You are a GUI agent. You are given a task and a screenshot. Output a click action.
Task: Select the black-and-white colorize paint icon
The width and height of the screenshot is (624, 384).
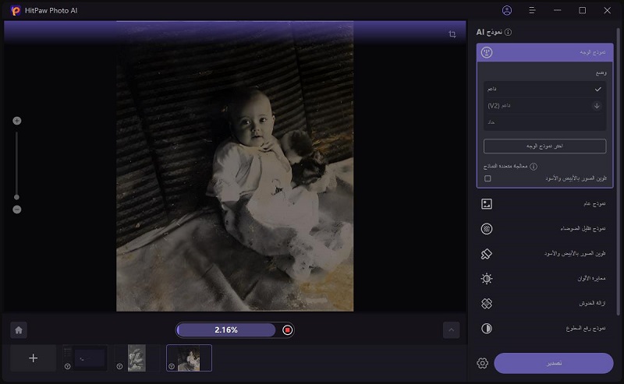coord(487,254)
